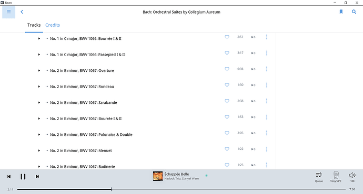Play Polonaise & Double track

pos(39,134)
